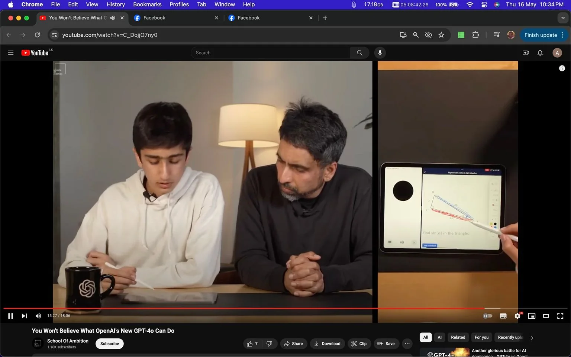Download this video
This screenshot has height=357, width=571.
327,344
